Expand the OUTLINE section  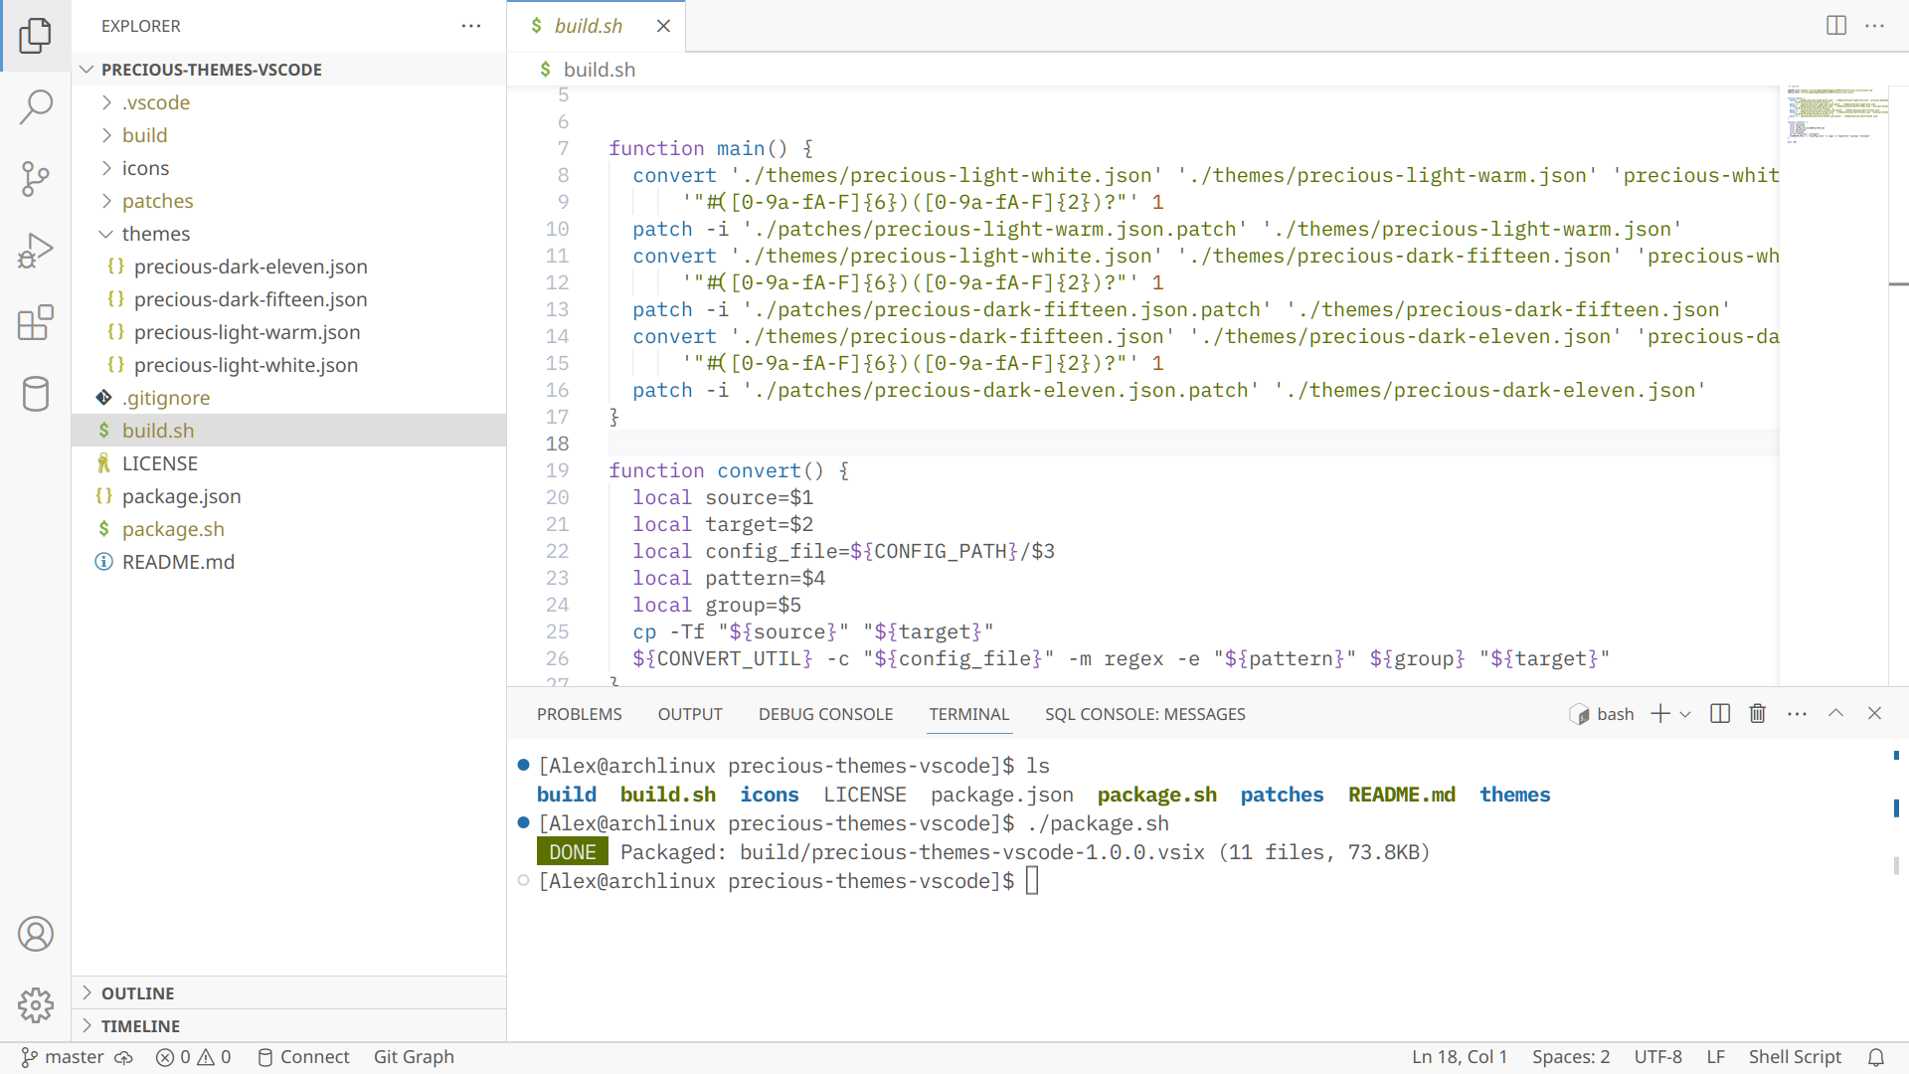tap(137, 993)
